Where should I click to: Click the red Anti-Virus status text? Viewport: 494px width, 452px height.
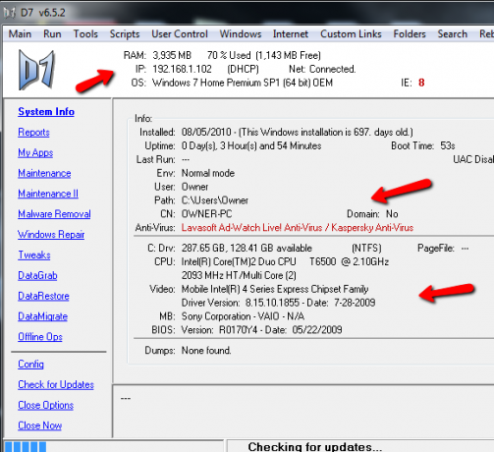point(298,228)
